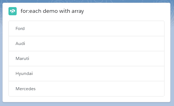Click the 'Audi' text label
174x106 pixels.
tap(20, 44)
